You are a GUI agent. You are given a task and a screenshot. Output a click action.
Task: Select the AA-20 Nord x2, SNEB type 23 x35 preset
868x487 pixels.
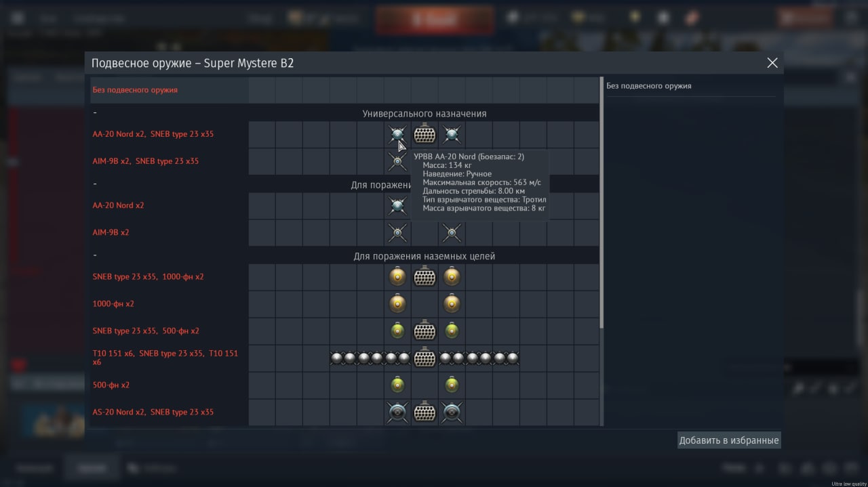153,134
